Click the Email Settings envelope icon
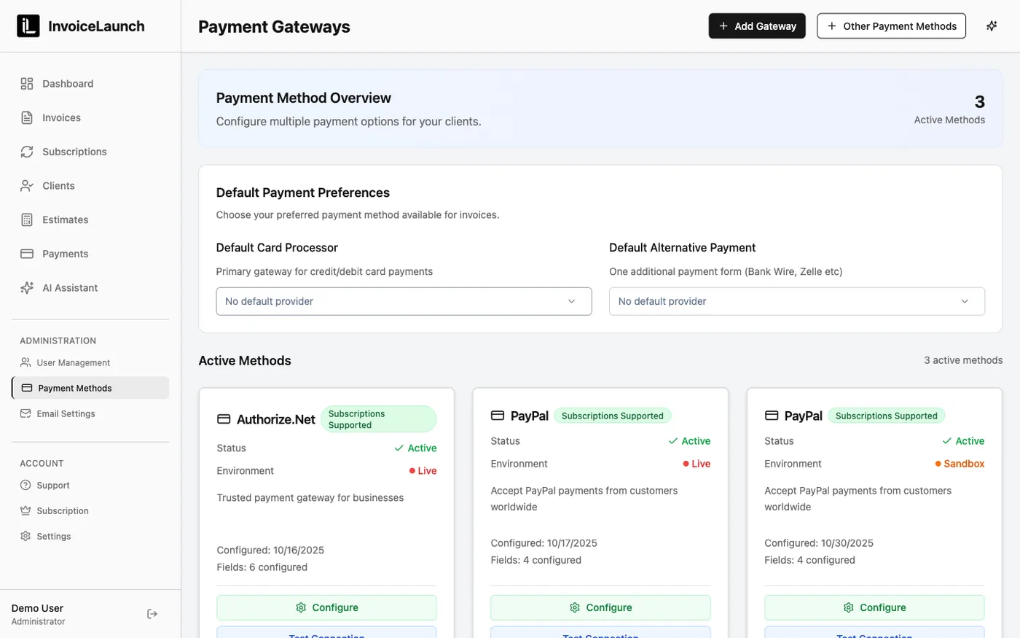The image size is (1020, 638). tap(25, 413)
